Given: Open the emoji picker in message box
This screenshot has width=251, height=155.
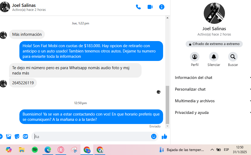Looking at the screenshot, I should tap(154, 136).
